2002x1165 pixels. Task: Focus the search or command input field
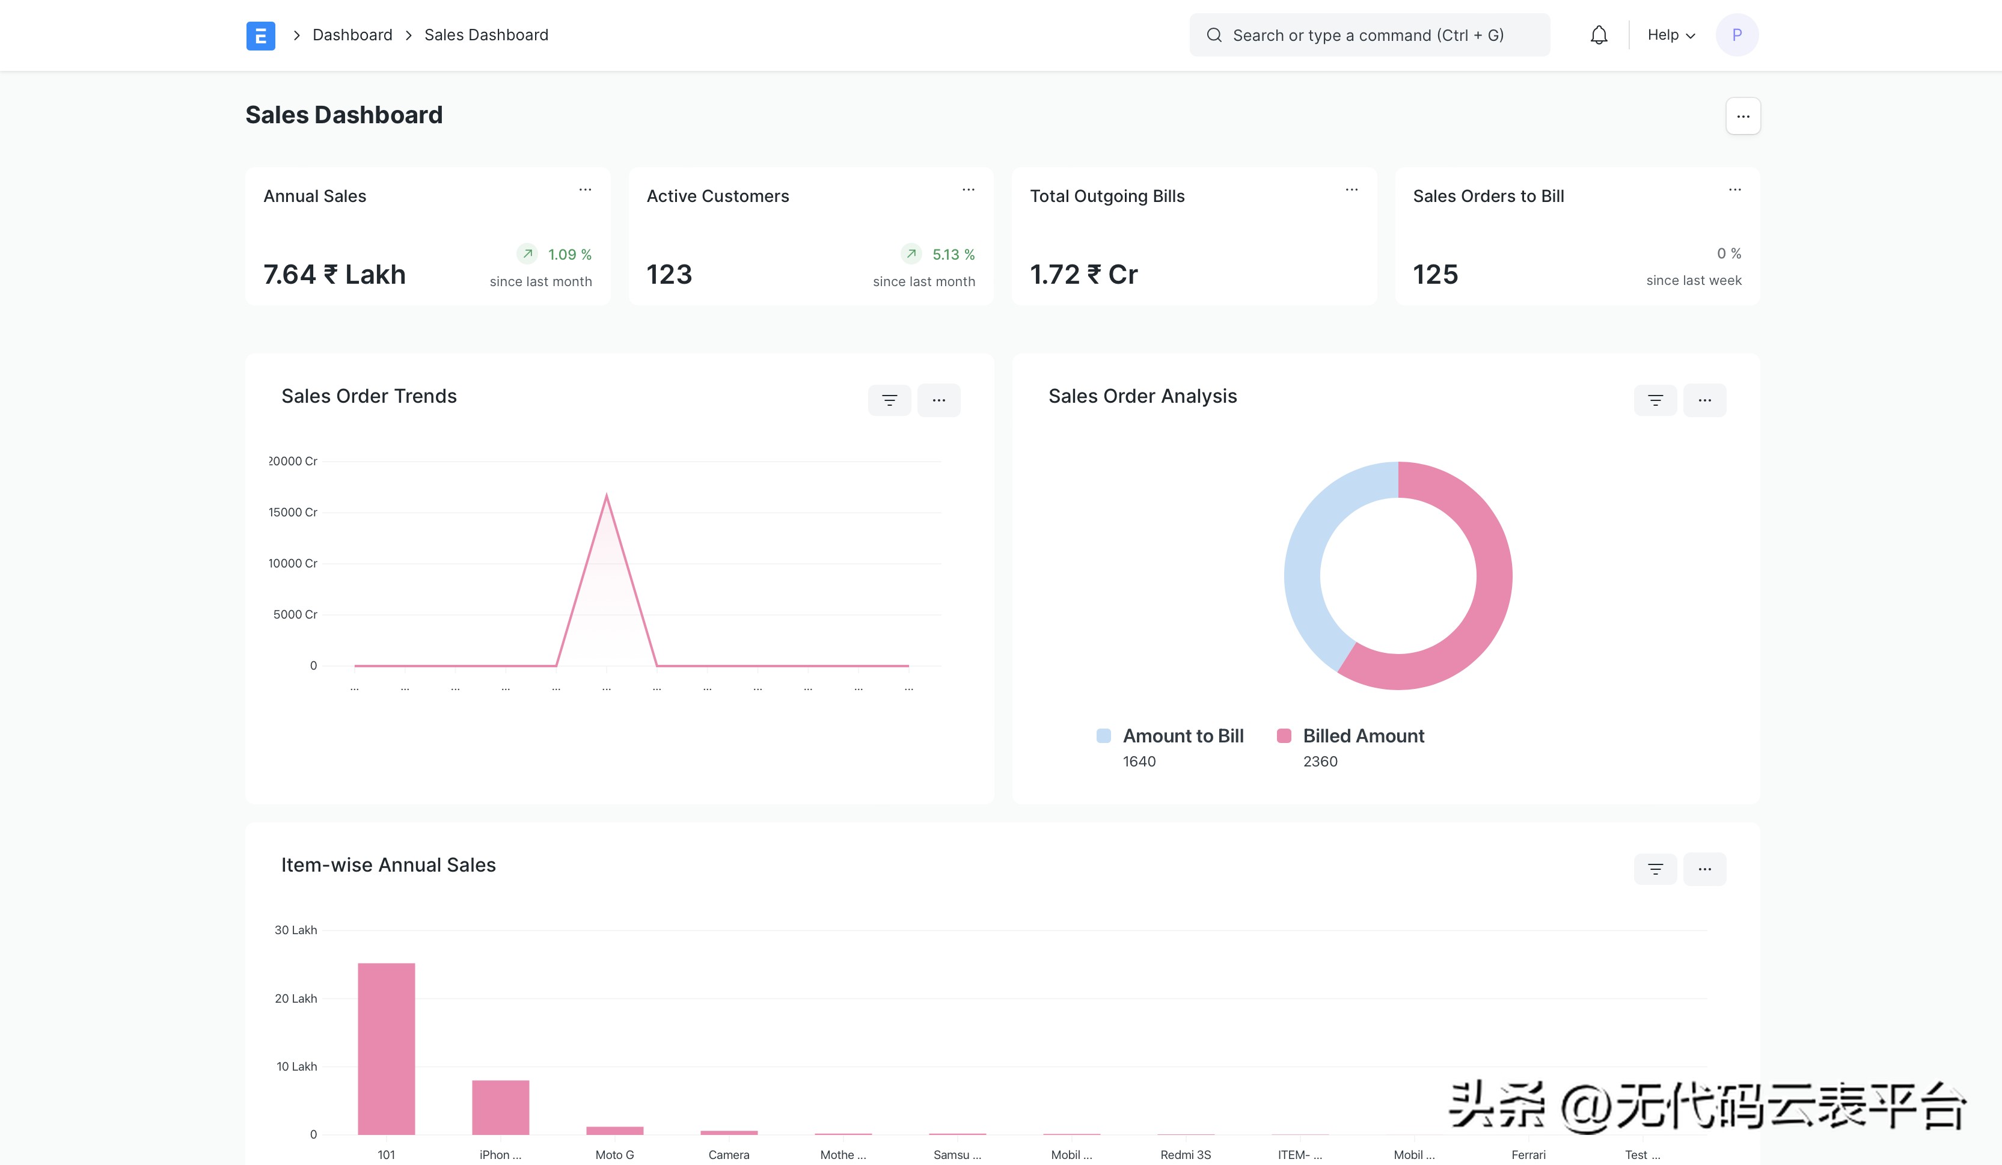(x=1369, y=35)
